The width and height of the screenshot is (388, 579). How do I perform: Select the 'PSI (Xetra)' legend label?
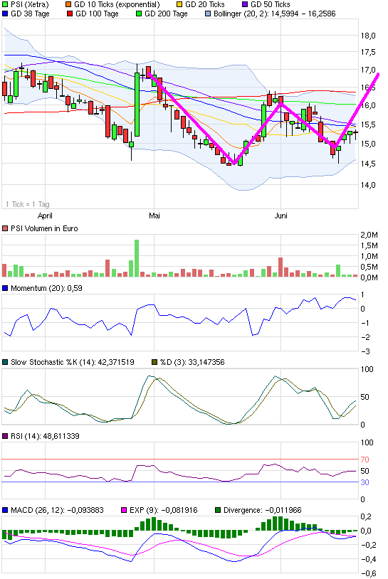tap(30, 5)
